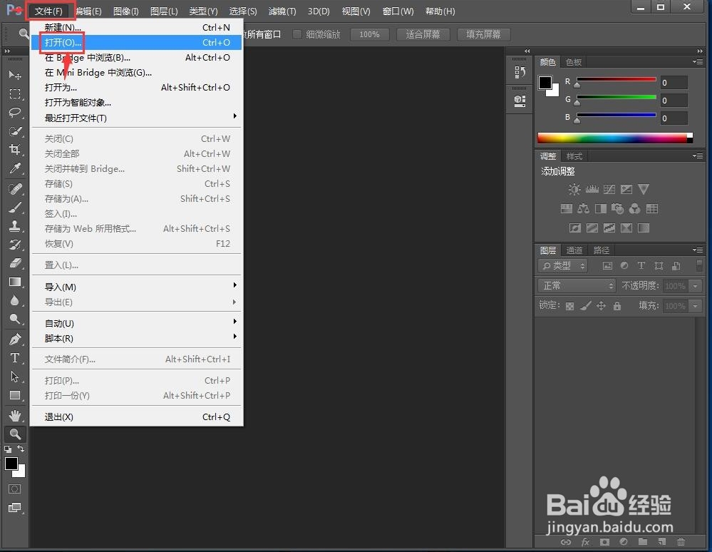The image size is (712, 552).
Task: Select the Quick Selection tool
Action: pyautogui.click(x=15, y=131)
